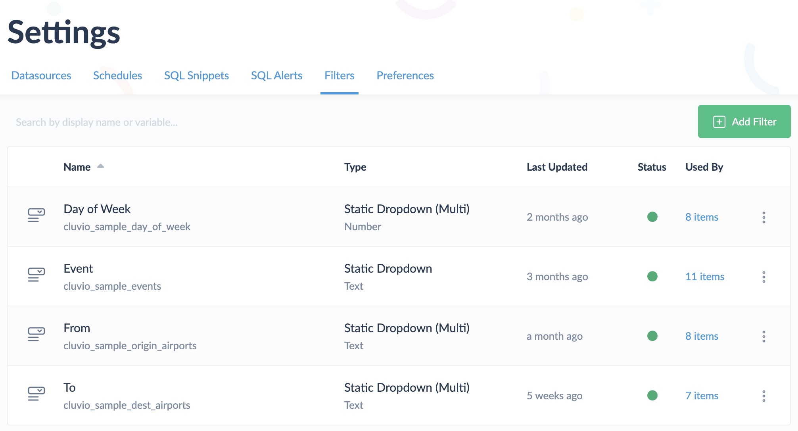The height and width of the screenshot is (431, 798).
Task: Click the From filter dropdown icon
Action: 36,334
